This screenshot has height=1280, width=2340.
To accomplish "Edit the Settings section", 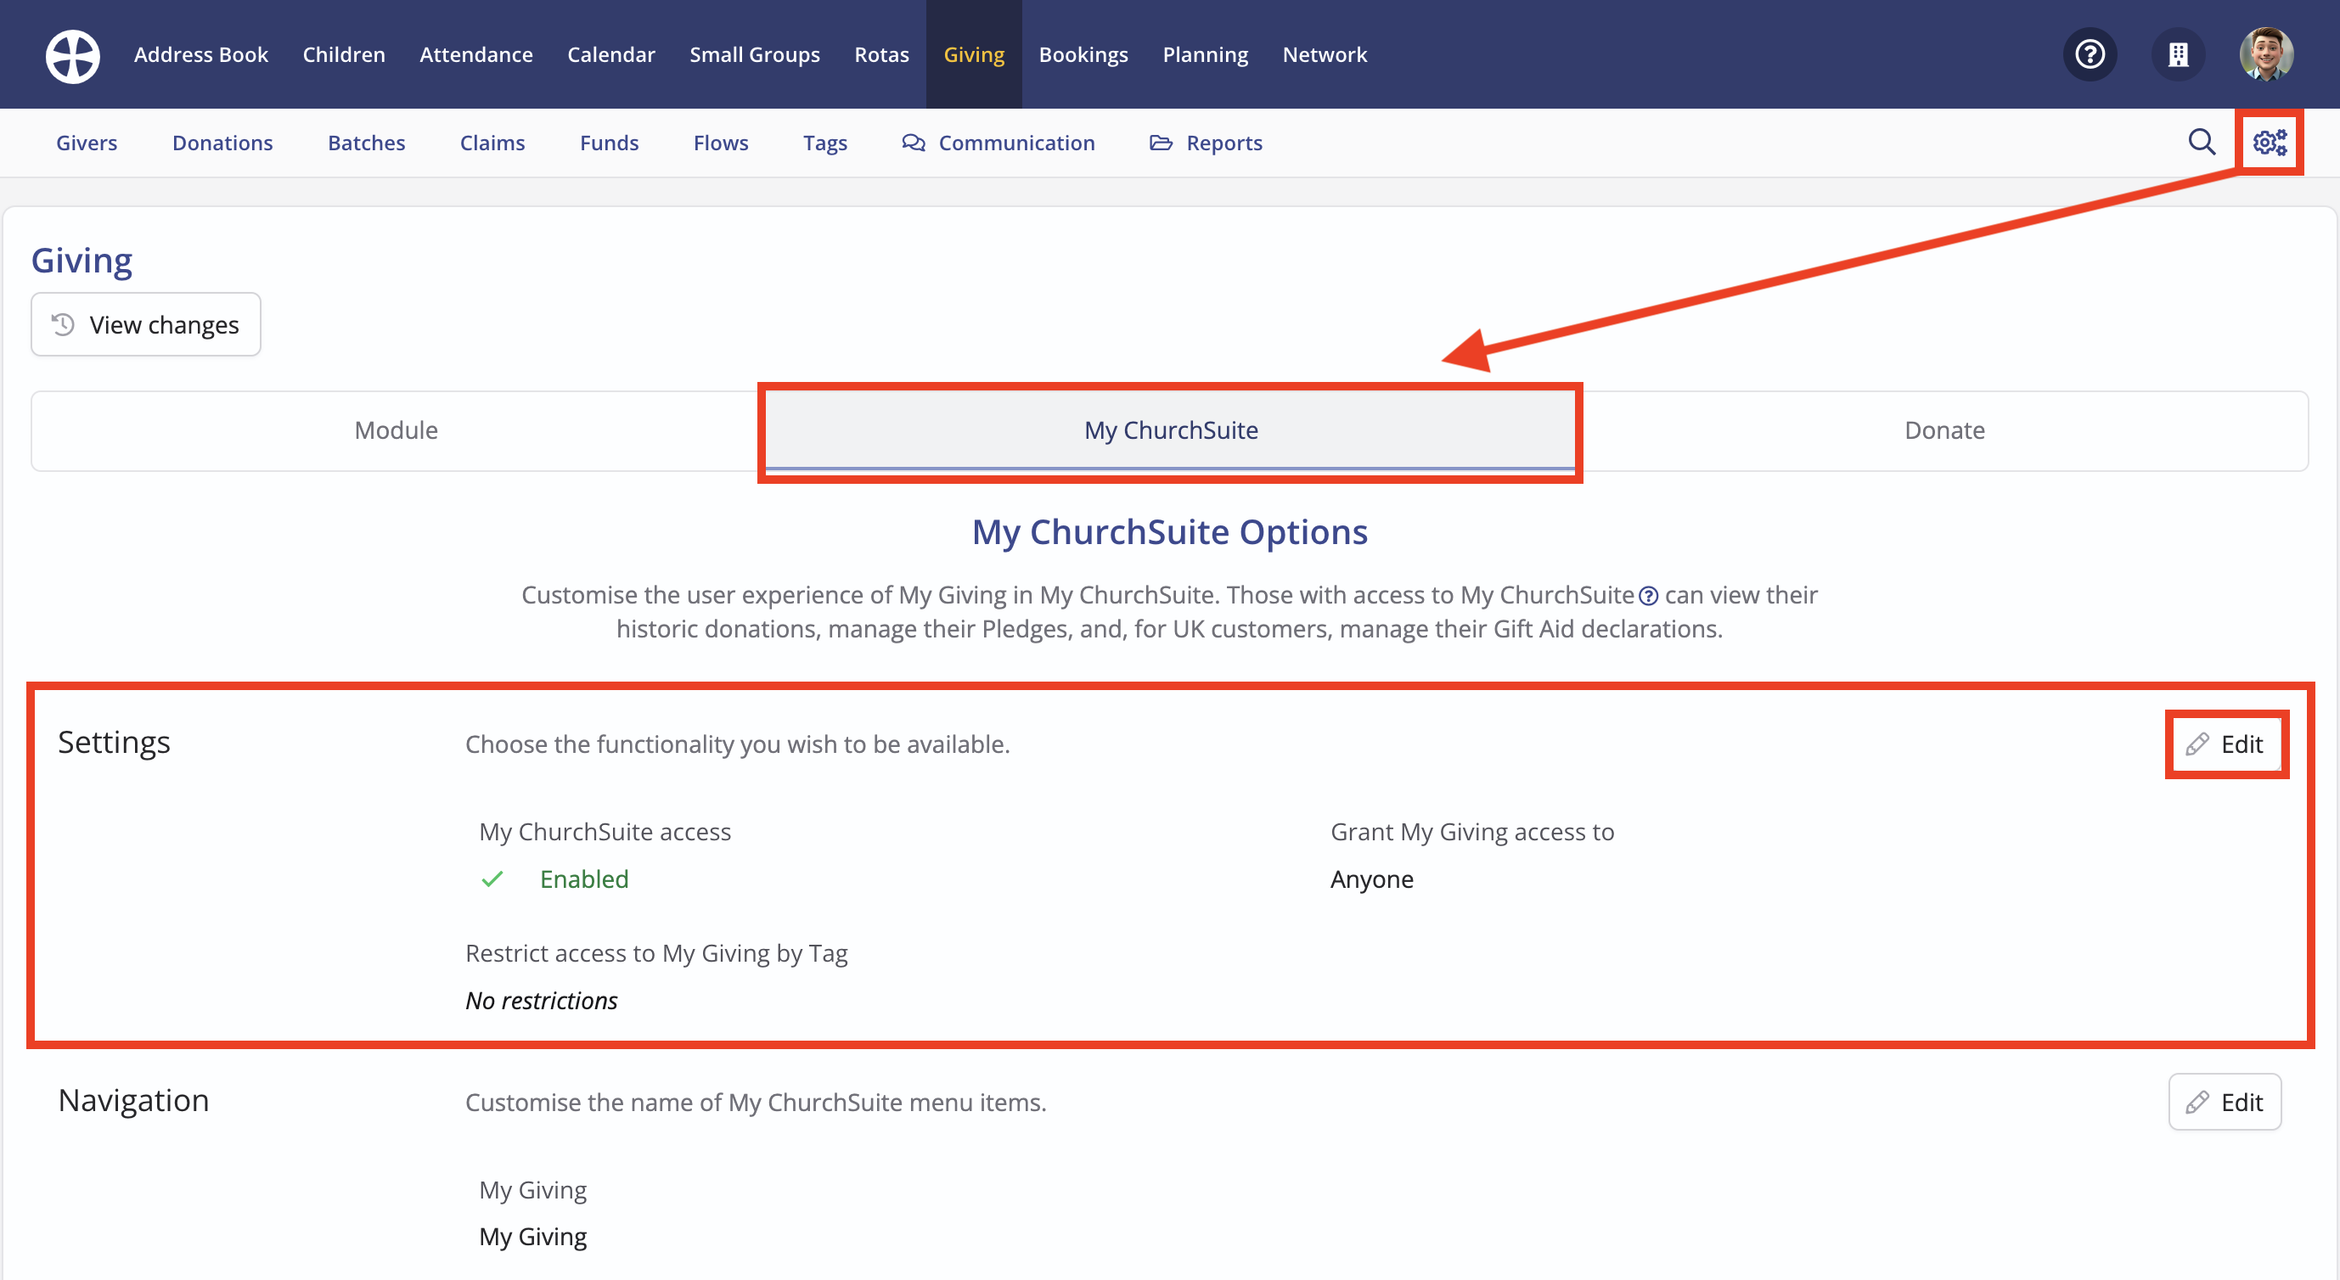I will [2225, 744].
